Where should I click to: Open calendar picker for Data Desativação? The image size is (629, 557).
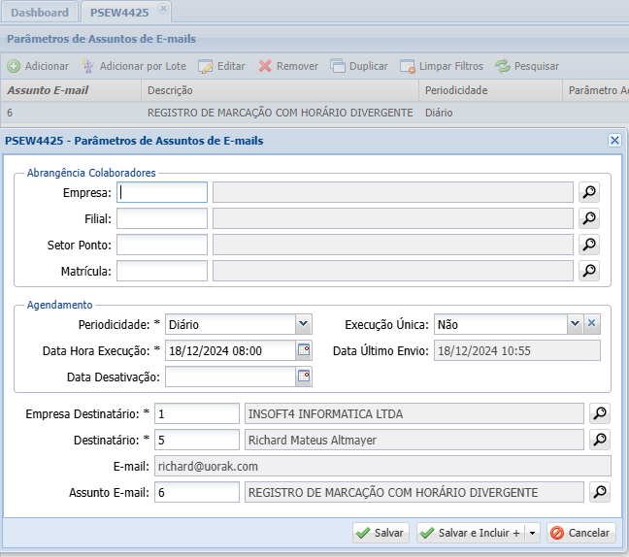coord(304,377)
